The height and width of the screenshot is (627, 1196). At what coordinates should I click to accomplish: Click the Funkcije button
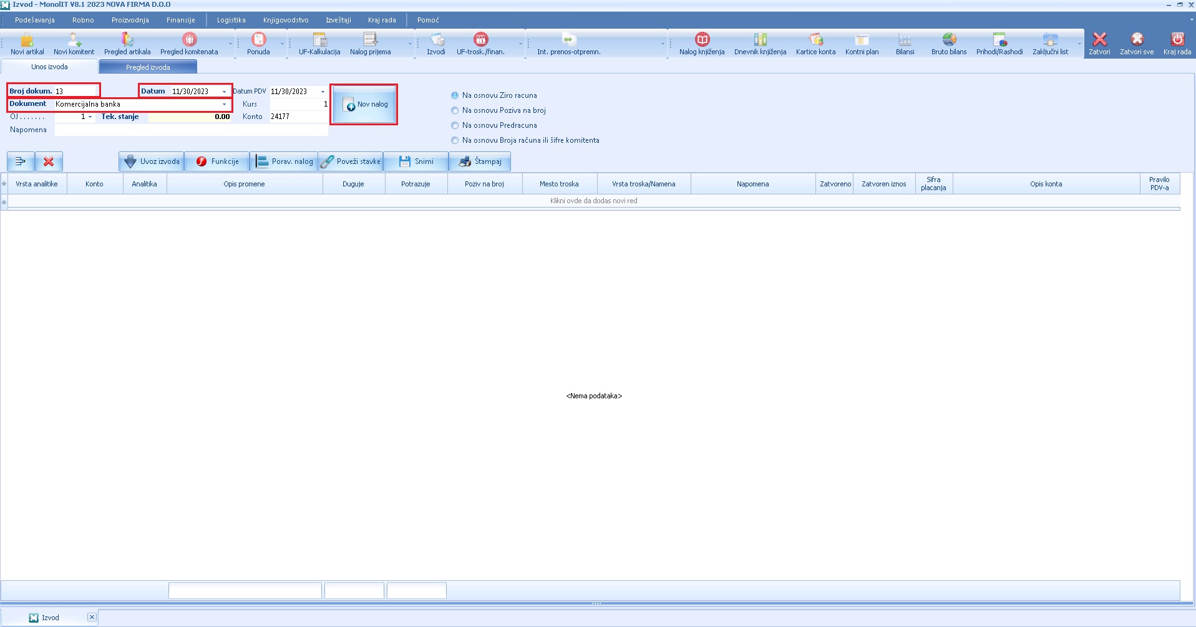coord(217,161)
